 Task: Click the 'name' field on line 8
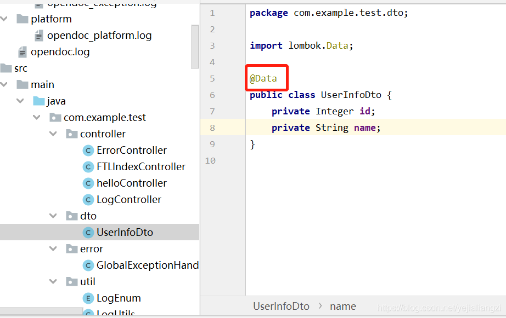(x=365, y=128)
